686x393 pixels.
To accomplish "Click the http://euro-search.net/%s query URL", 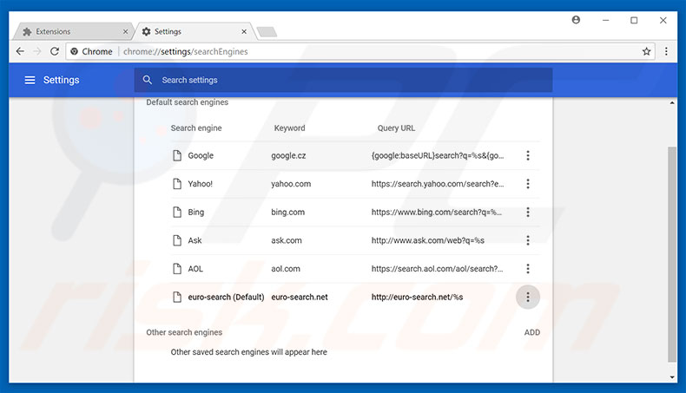I will [417, 297].
